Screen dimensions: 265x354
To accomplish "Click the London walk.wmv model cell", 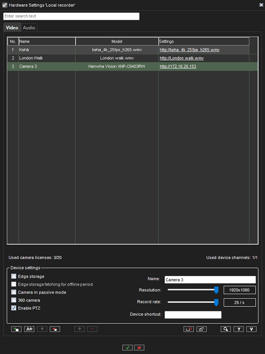I will point(117,58).
